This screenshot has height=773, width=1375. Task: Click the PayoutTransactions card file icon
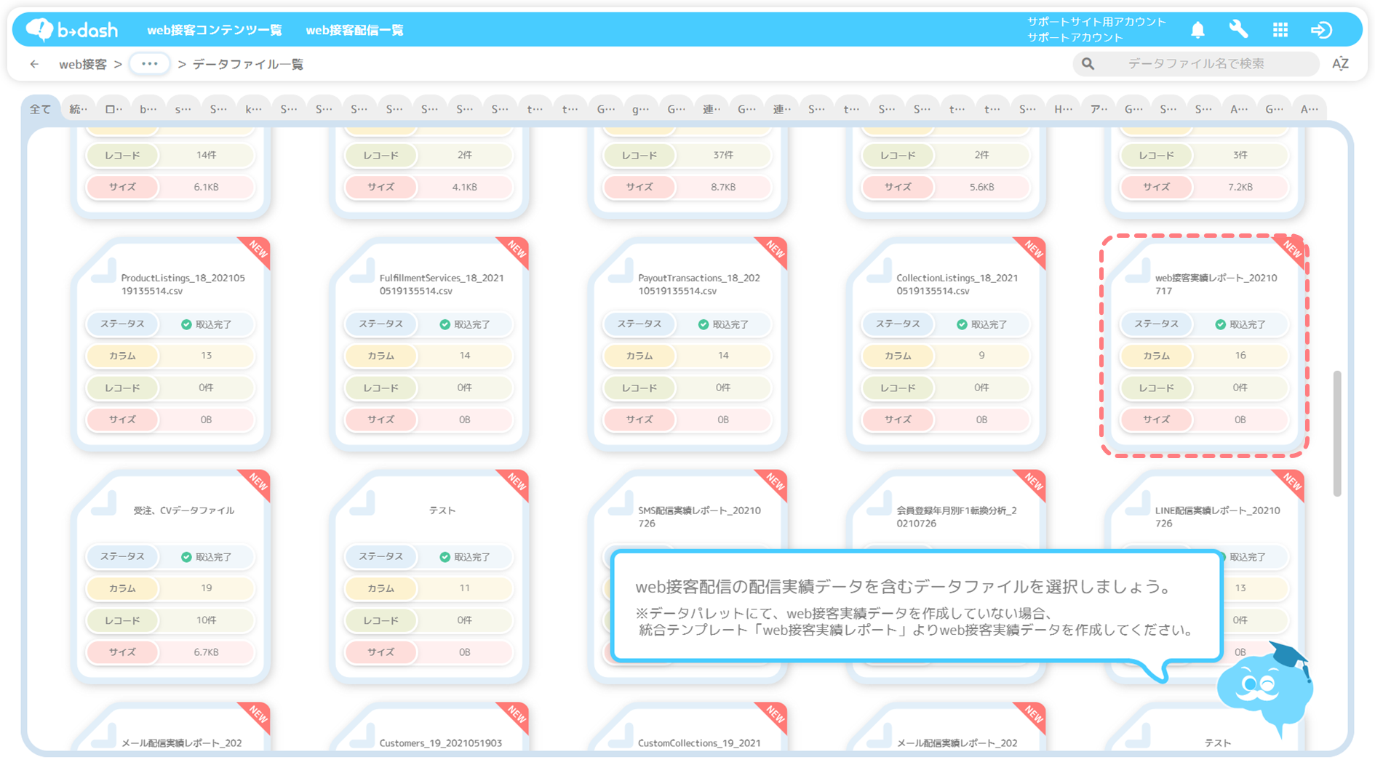(621, 272)
